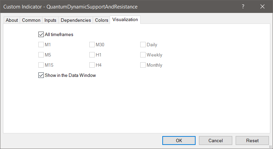Image resolution: width=273 pixels, height=149 pixels.
Task: Go to the Inputs tab
Action: (50, 20)
